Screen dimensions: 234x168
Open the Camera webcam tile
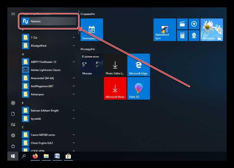click(194, 35)
